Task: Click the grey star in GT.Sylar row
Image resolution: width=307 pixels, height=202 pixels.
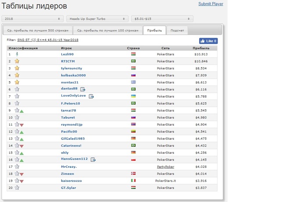Action: pyautogui.click(x=17, y=188)
